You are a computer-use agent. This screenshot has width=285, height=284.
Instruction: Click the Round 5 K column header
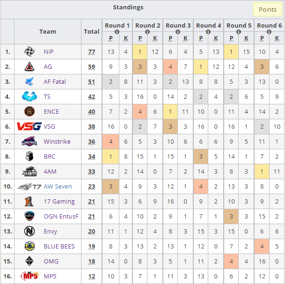click(x=246, y=38)
